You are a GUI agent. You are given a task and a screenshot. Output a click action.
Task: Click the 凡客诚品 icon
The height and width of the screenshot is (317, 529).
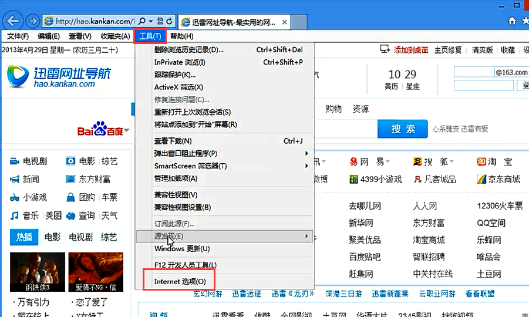(417, 180)
